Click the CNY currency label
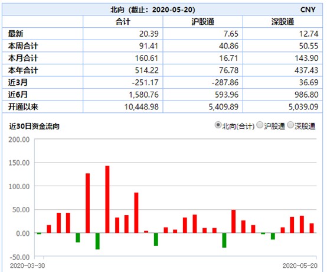Viewport: 327px width, 272px height. click(308, 9)
